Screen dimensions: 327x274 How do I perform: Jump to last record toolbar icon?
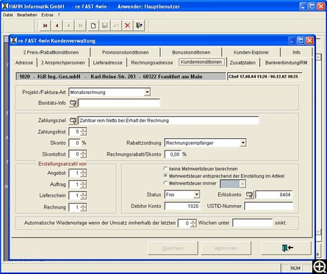[81, 26]
